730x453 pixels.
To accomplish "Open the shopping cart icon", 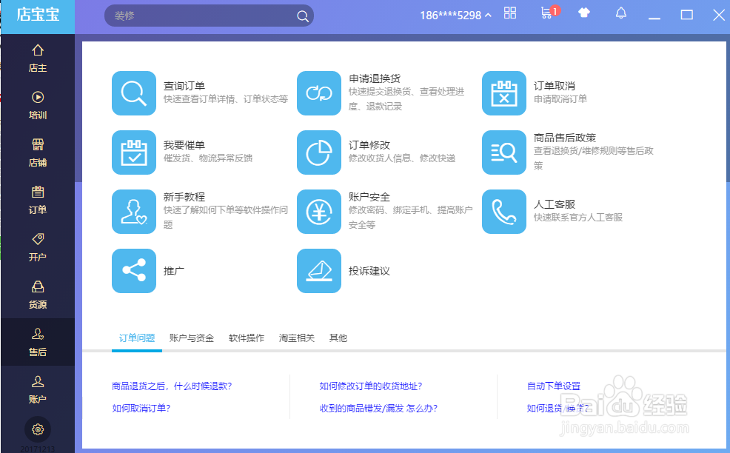I will pyautogui.click(x=546, y=13).
